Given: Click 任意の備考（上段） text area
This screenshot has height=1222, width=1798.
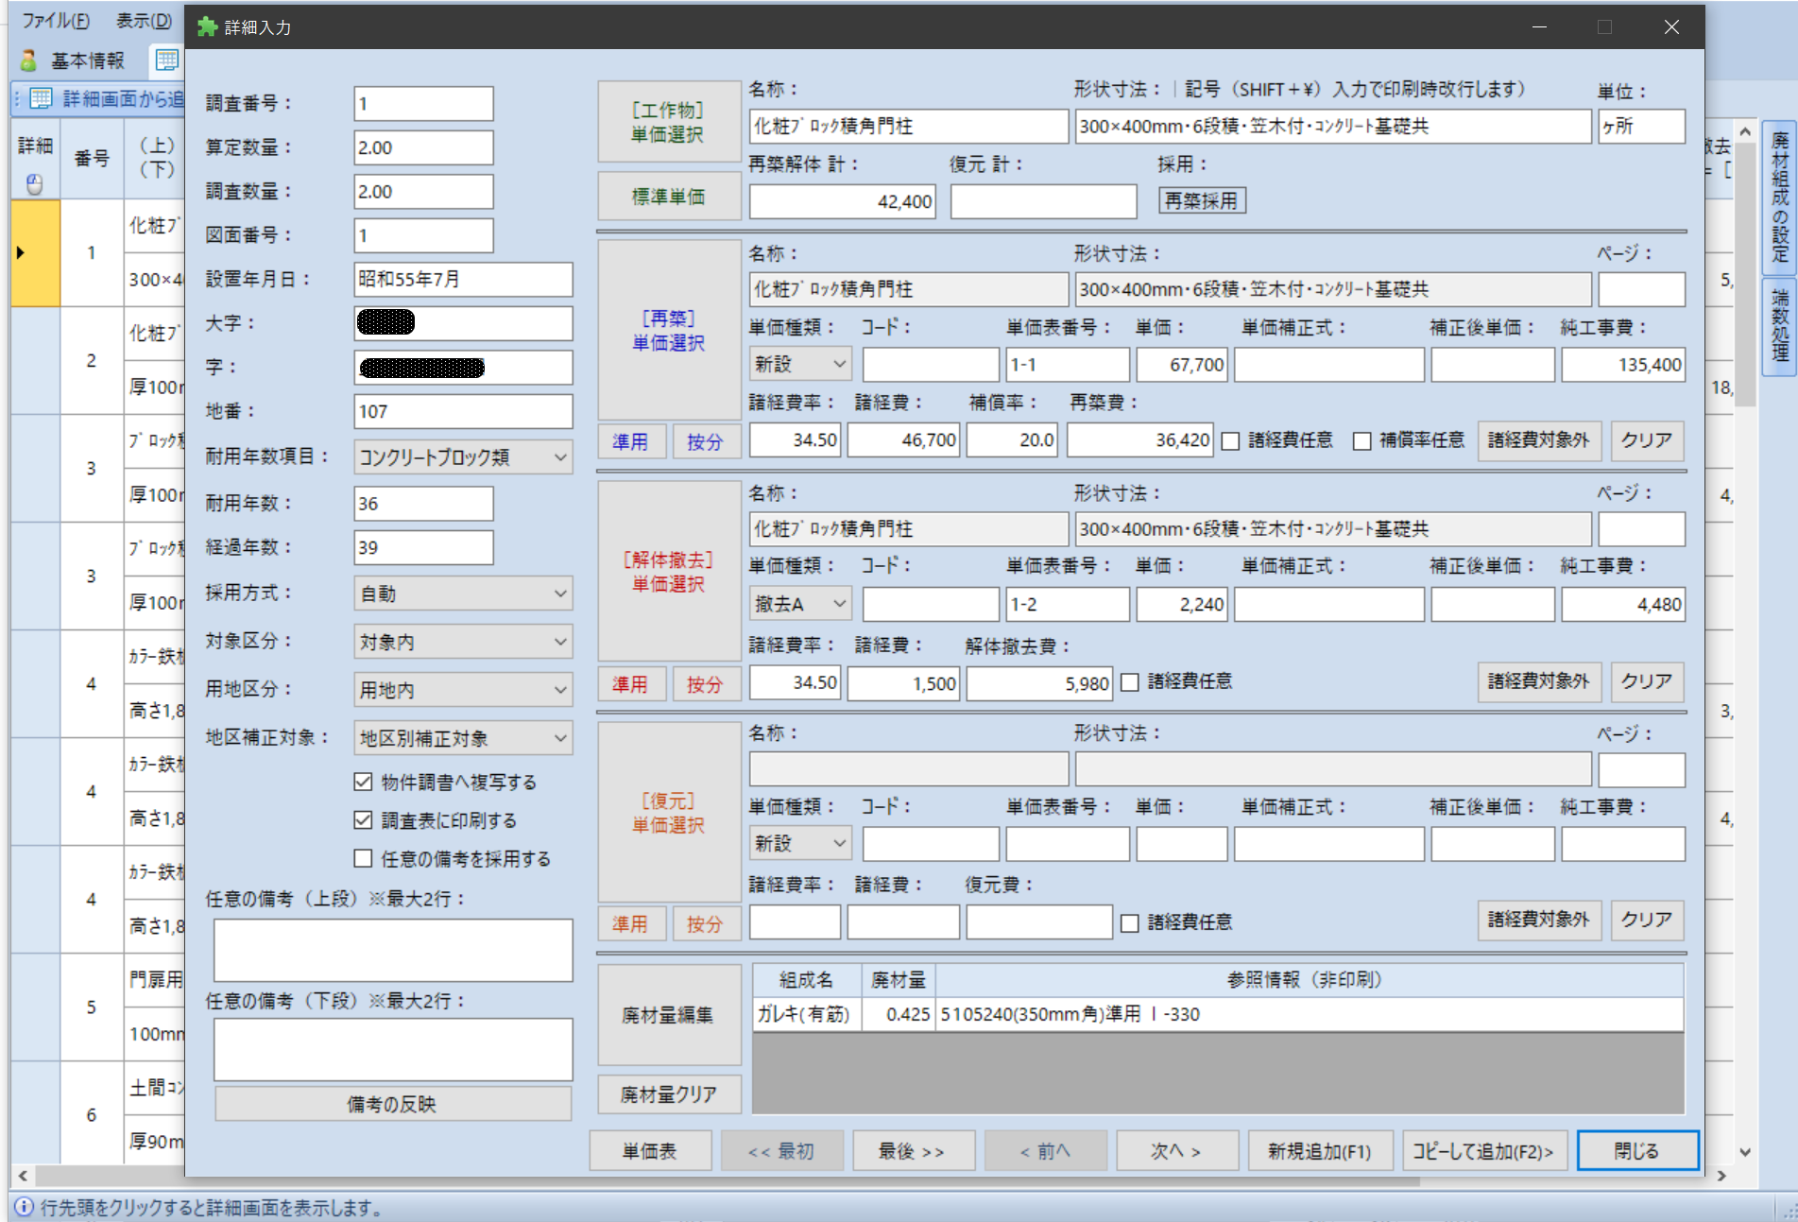Looking at the screenshot, I should [x=393, y=950].
